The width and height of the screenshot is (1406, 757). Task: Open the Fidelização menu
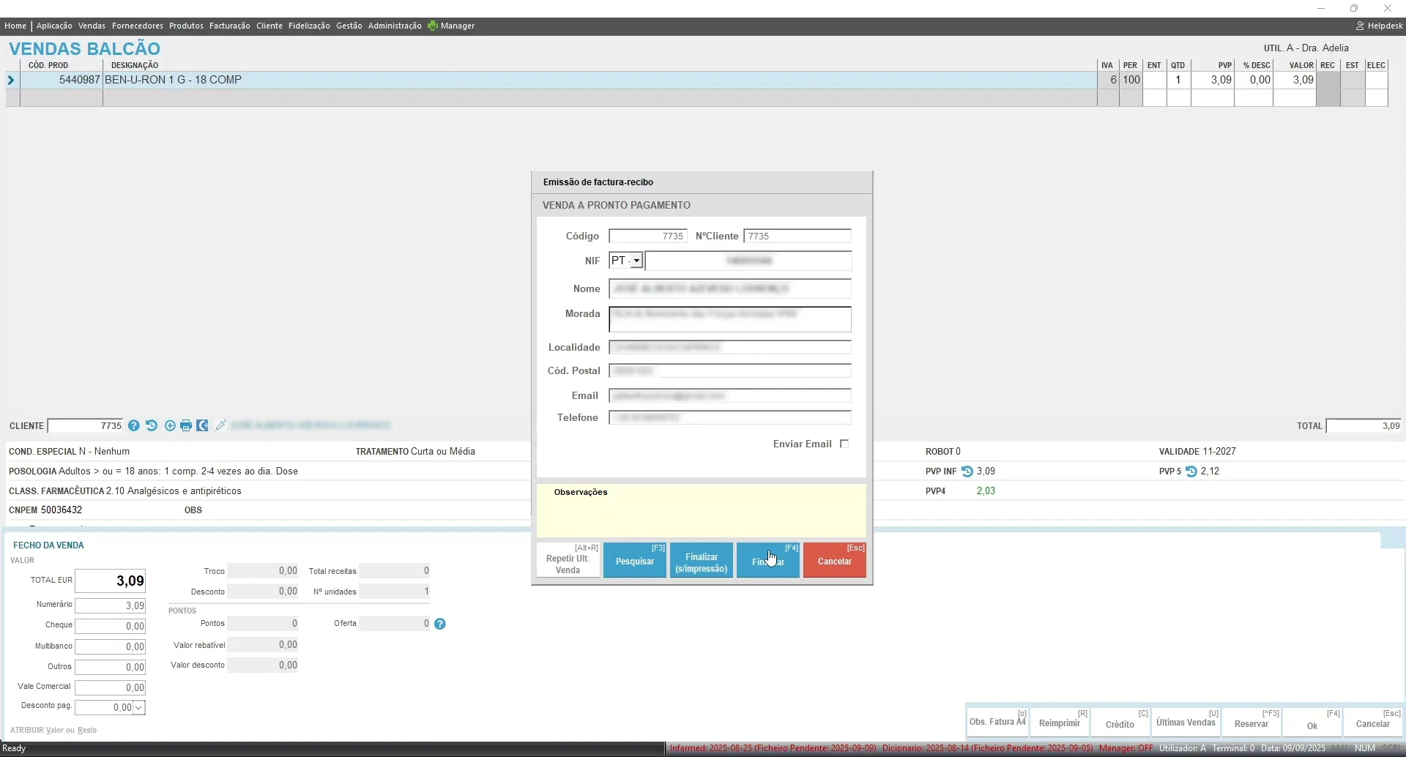[309, 26]
